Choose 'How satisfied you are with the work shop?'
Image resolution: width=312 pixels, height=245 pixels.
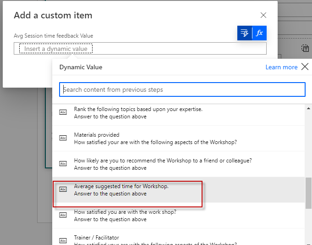click(x=125, y=216)
